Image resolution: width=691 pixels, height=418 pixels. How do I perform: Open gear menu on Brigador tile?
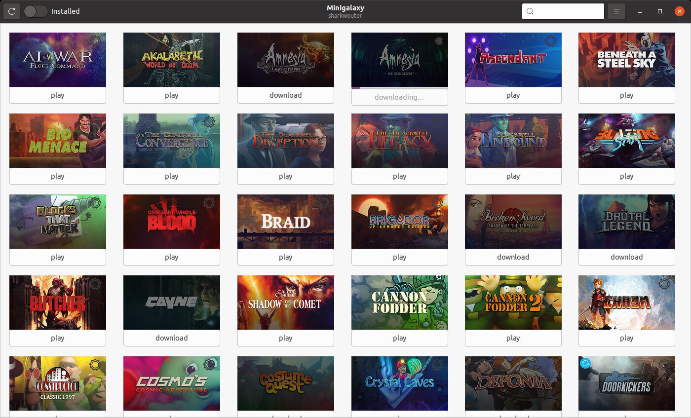[x=437, y=203]
